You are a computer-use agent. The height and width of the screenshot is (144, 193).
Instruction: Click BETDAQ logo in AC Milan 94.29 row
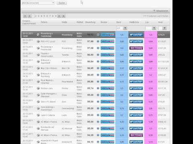[136, 135]
